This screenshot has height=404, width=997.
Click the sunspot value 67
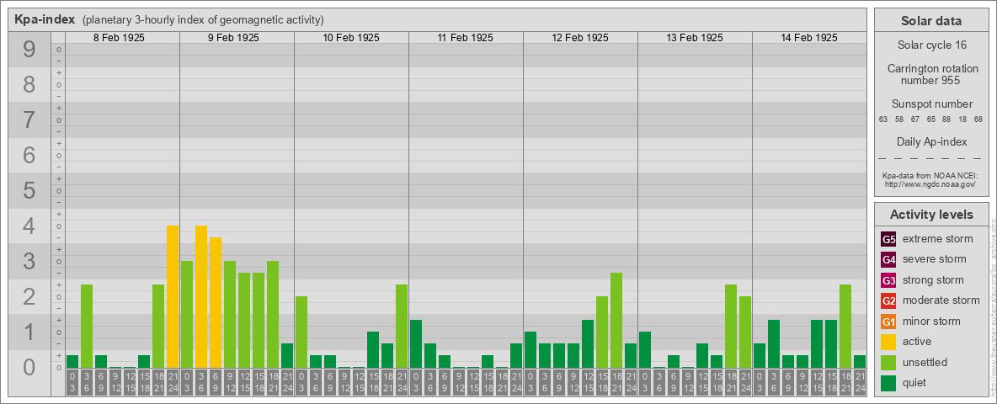pos(915,120)
